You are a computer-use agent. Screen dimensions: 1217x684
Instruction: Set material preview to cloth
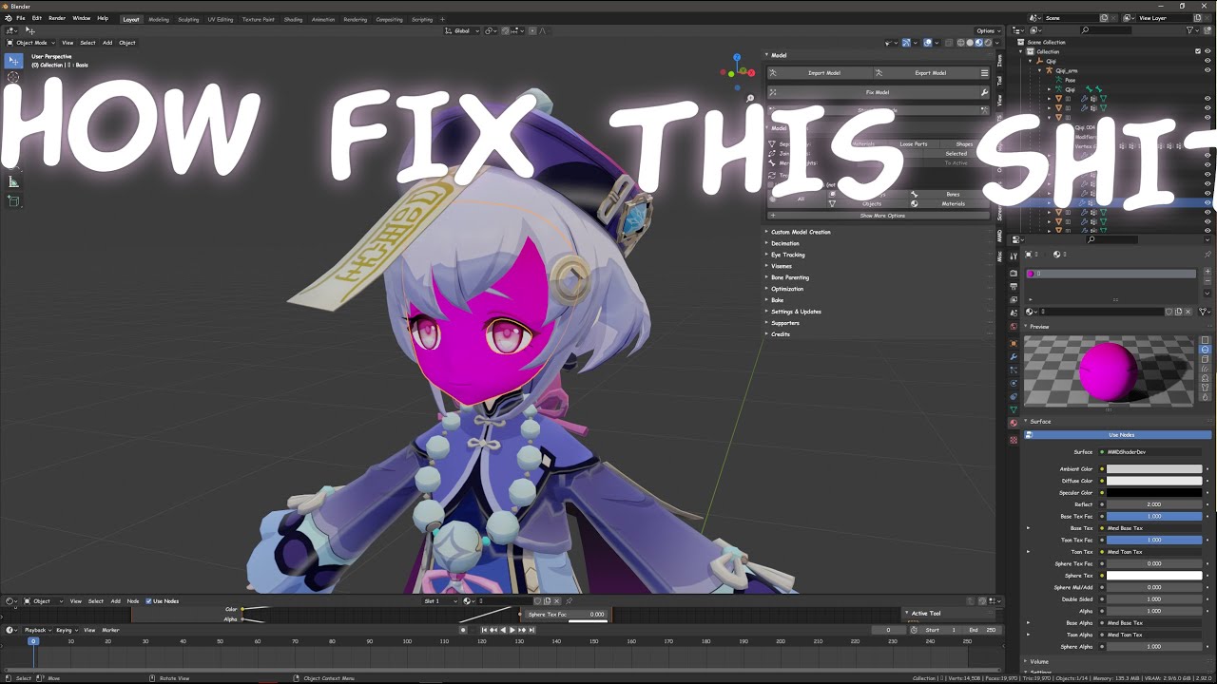pos(1205,388)
